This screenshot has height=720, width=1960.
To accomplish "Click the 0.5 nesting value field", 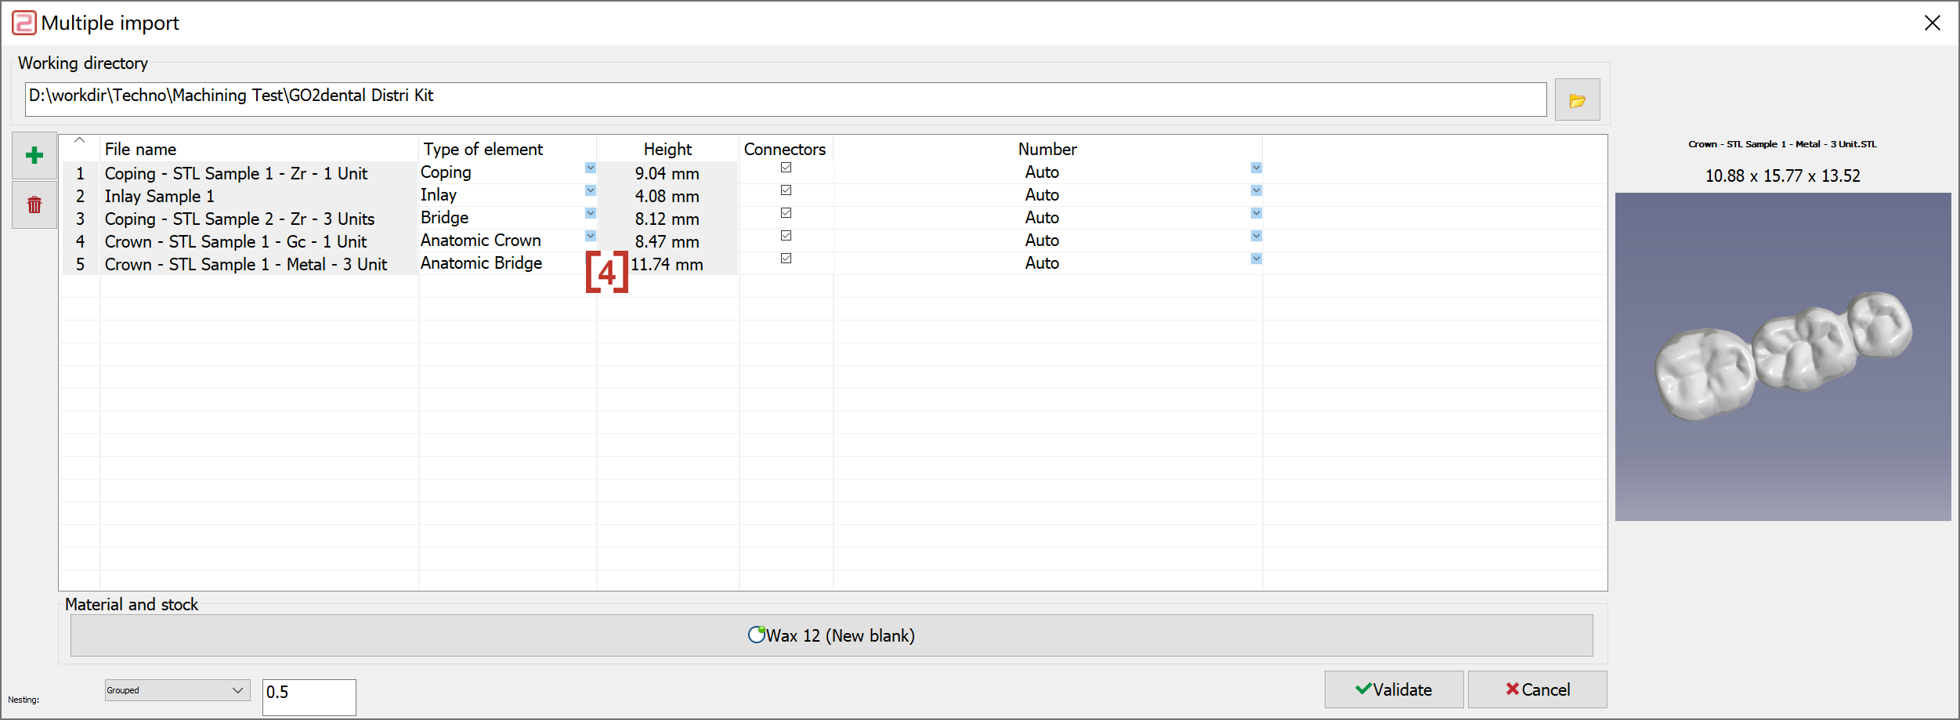I will (x=309, y=697).
